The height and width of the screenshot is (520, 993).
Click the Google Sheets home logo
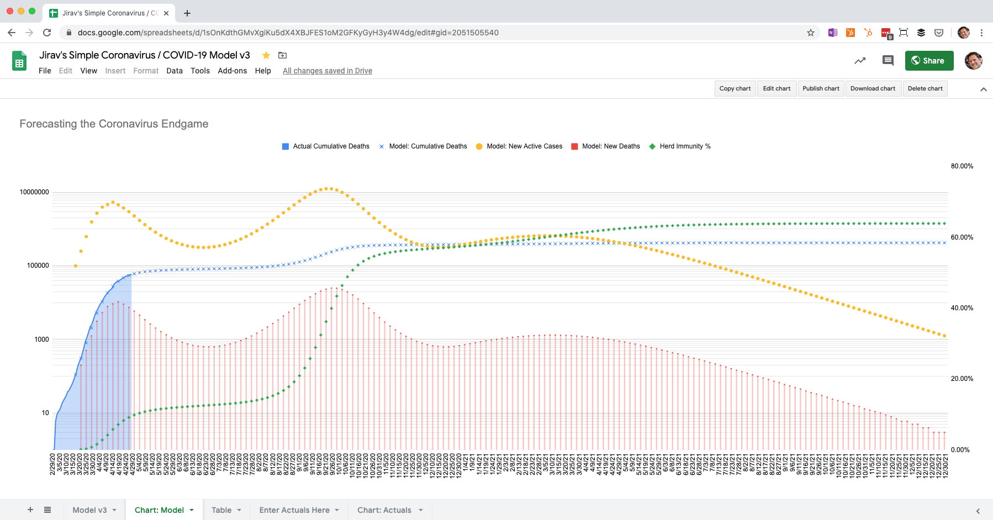click(x=19, y=61)
